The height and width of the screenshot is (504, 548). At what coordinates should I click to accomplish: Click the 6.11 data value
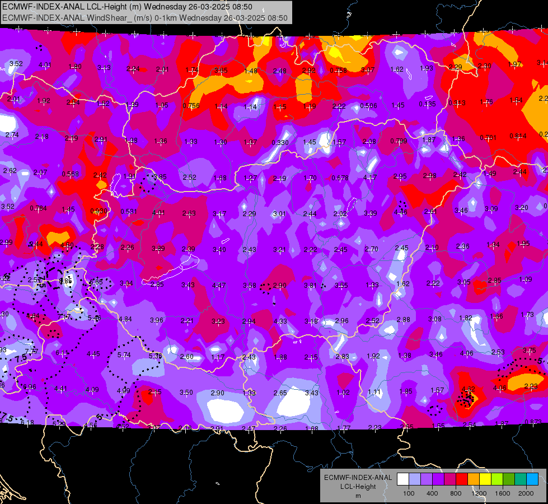(x=62, y=353)
